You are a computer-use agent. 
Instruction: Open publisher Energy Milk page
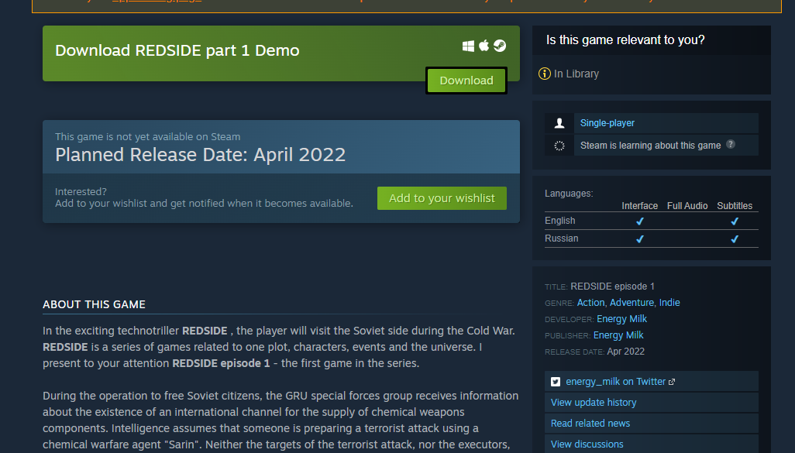click(618, 335)
